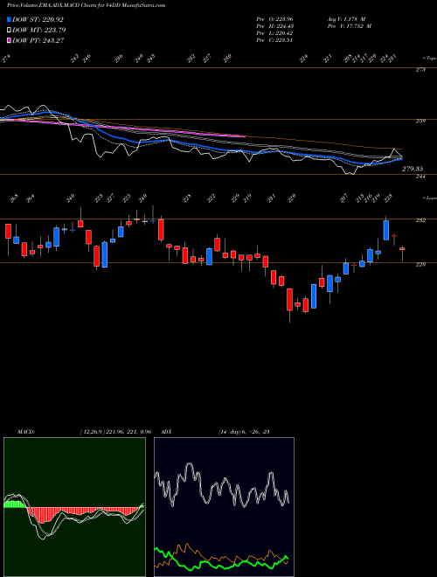Open the dark blue ADX indicator panel
The image size is (437, 577).
coord(224,507)
